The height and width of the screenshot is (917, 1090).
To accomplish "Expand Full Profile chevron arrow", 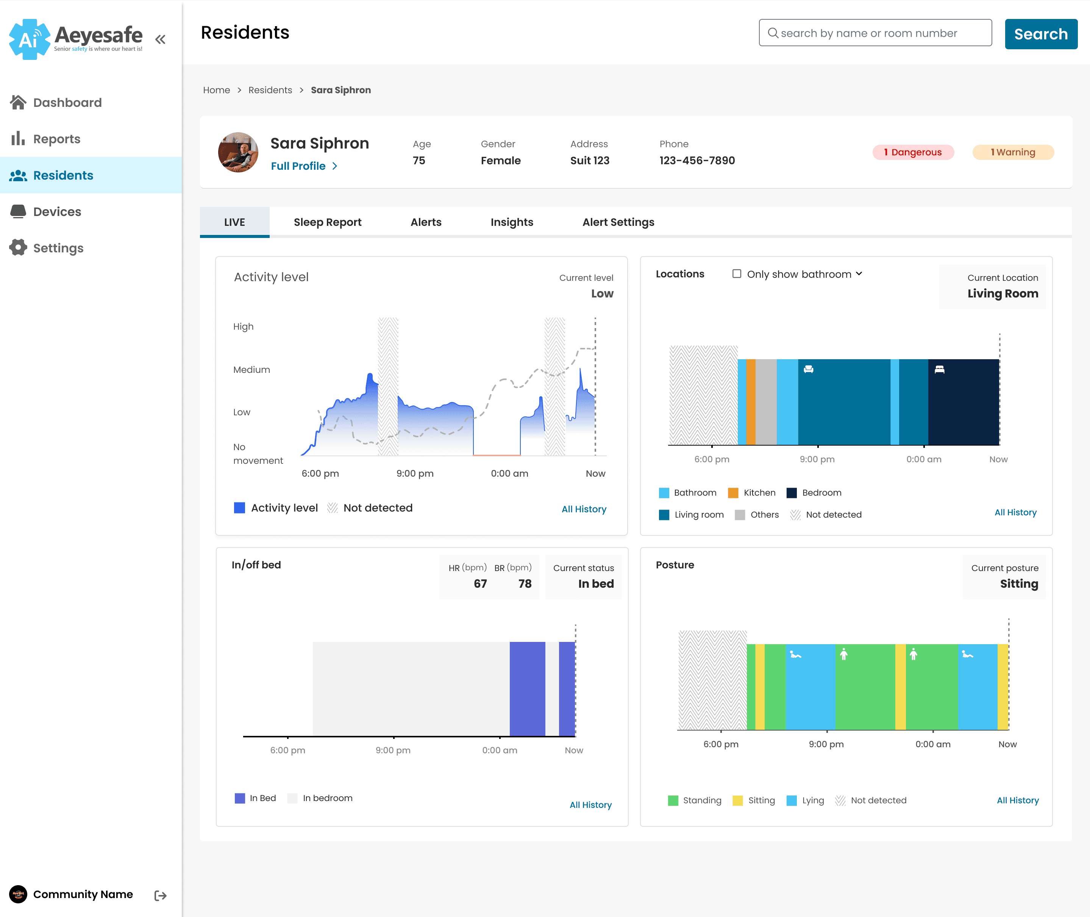I will [x=334, y=166].
